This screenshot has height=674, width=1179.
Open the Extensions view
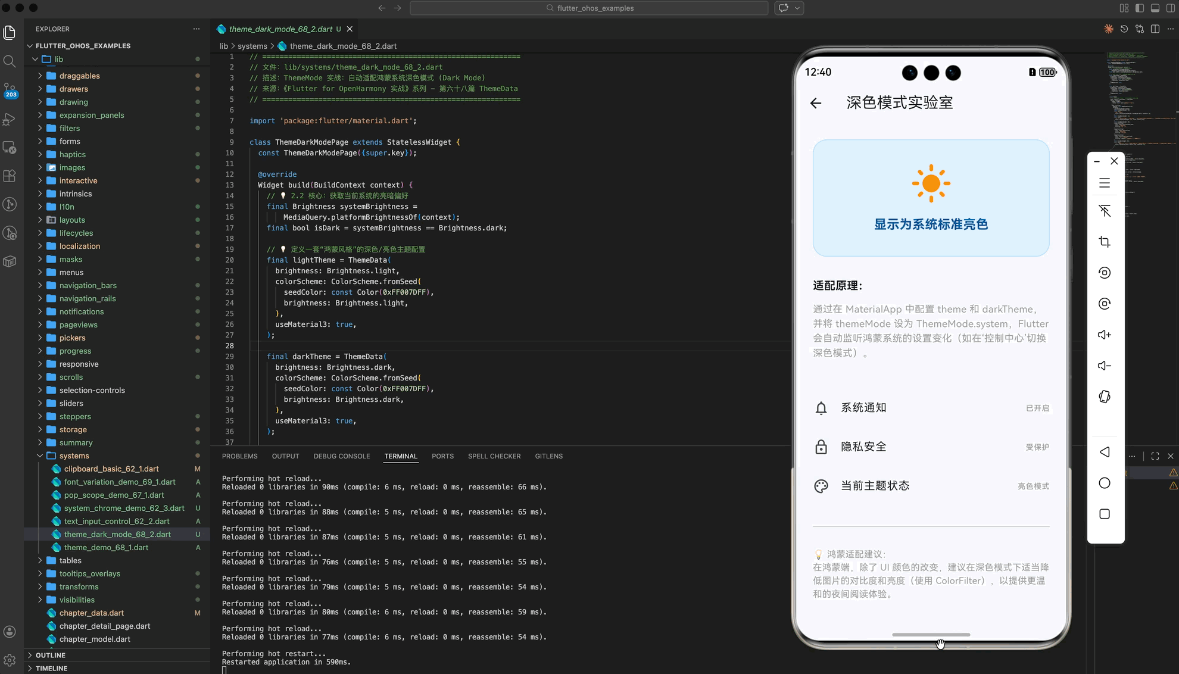(10, 176)
